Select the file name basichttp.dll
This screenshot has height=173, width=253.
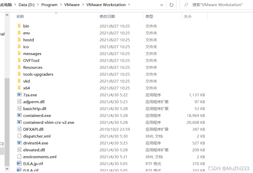pyautogui.click(x=35, y=109)
